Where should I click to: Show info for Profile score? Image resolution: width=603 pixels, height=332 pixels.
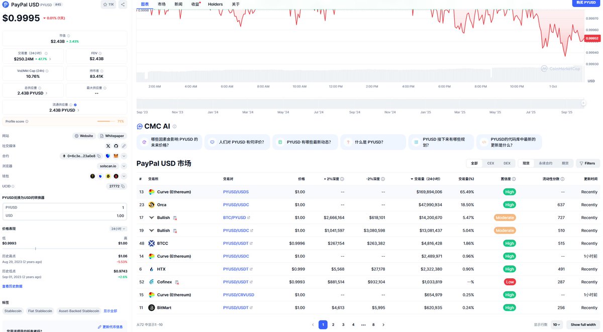27,122
